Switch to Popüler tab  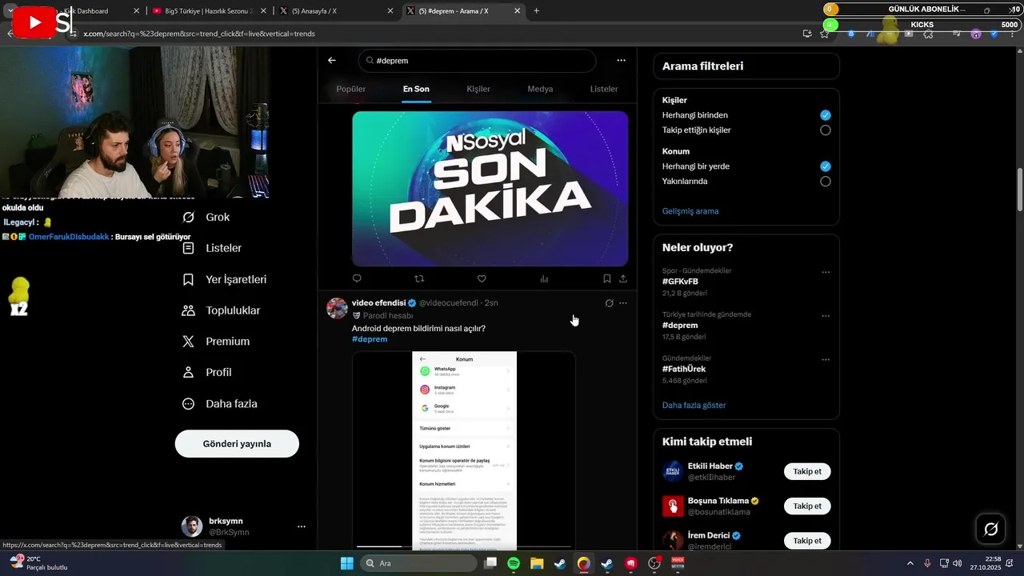[351, 89]
